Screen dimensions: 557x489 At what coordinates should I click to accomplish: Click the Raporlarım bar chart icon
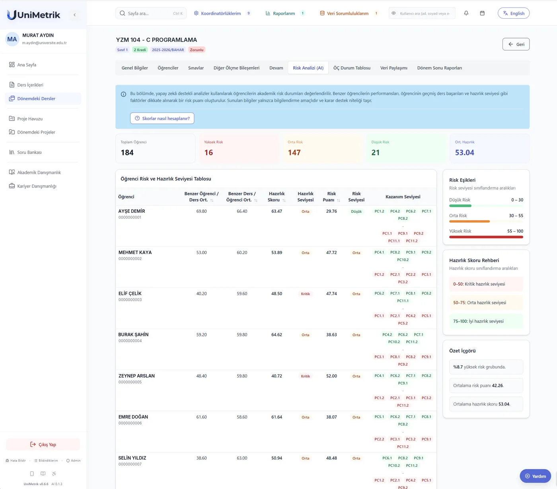pyautogui.click(x=268, y=13)
